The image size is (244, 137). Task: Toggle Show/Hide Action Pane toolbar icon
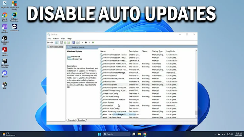point(77,42)
